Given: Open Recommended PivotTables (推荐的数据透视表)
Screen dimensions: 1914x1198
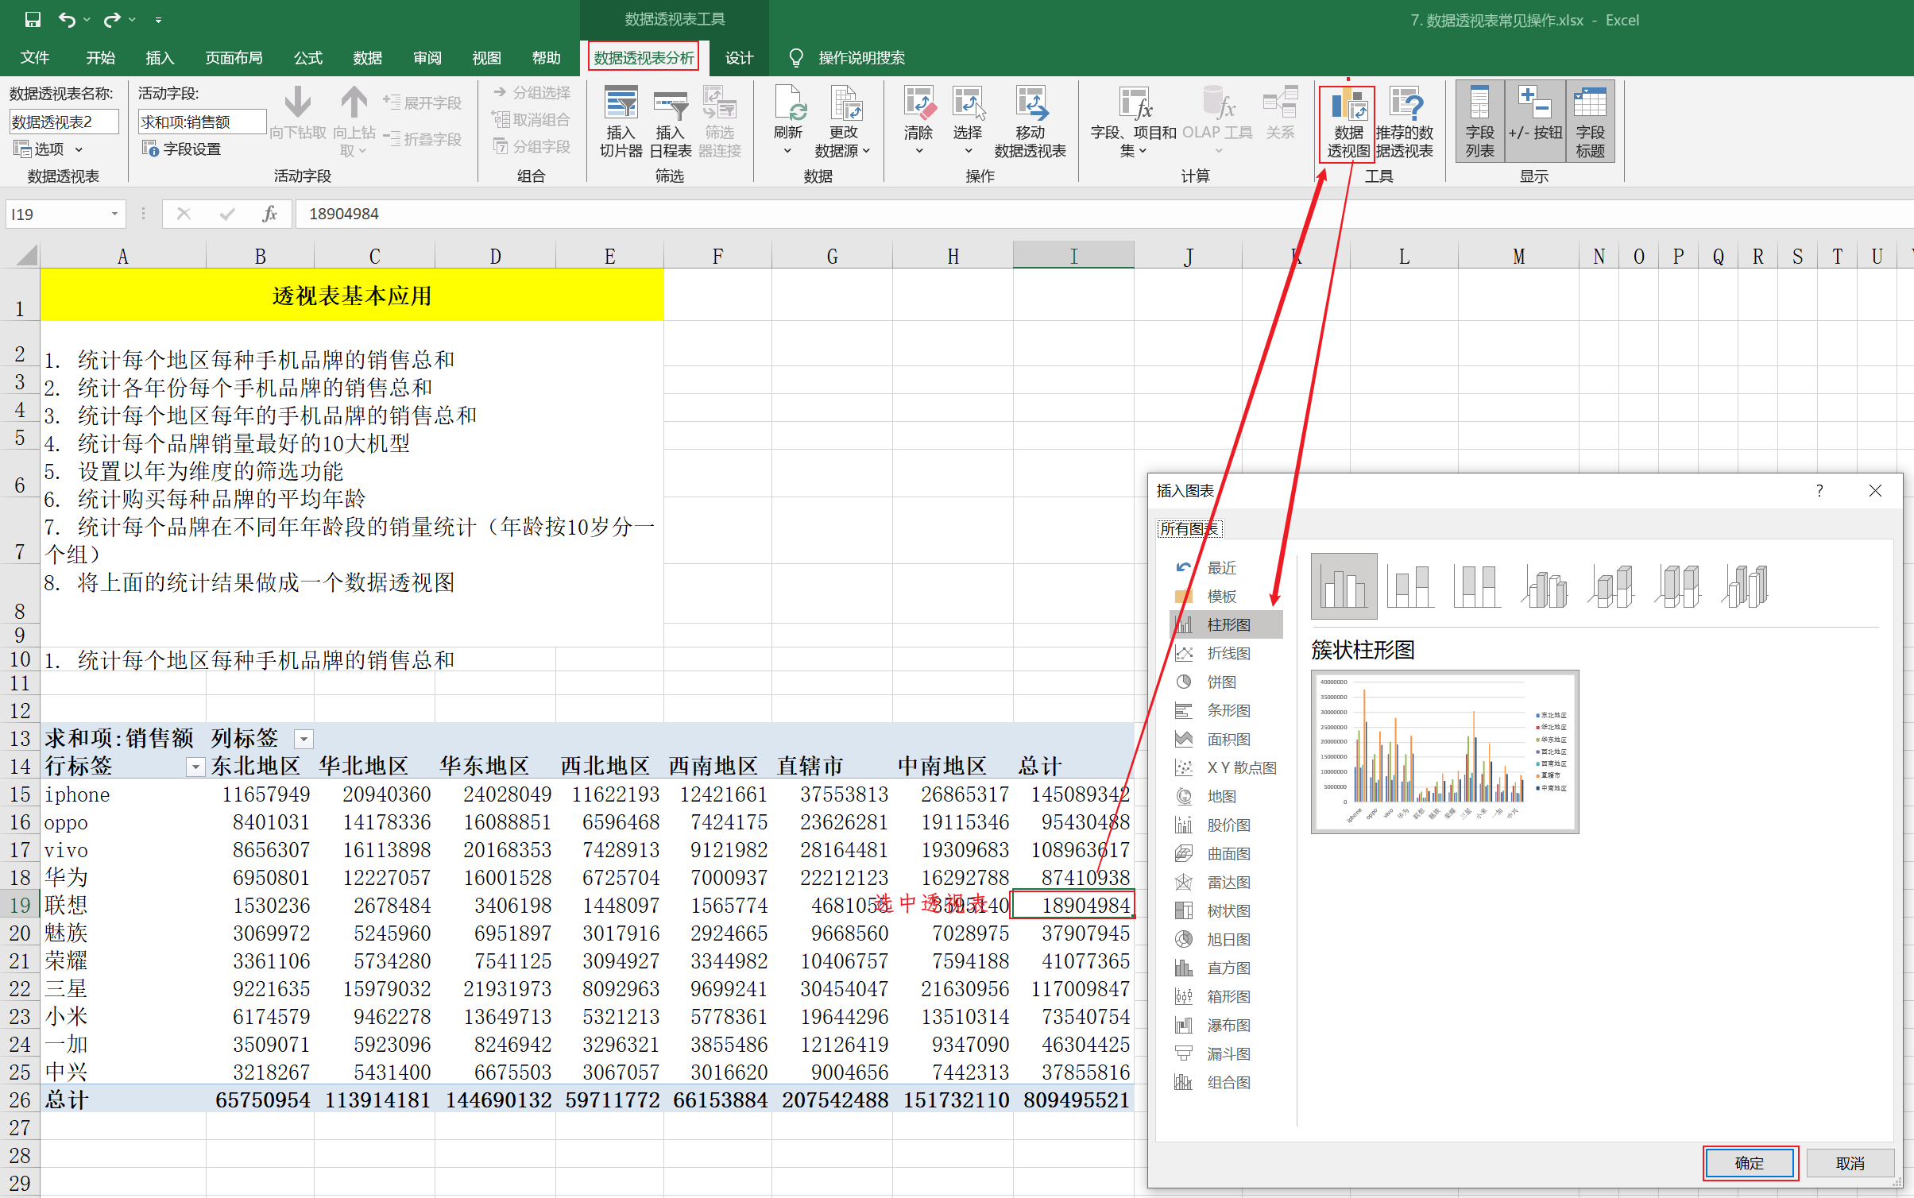Looking at the screenshot, I should click(1404, 123).
